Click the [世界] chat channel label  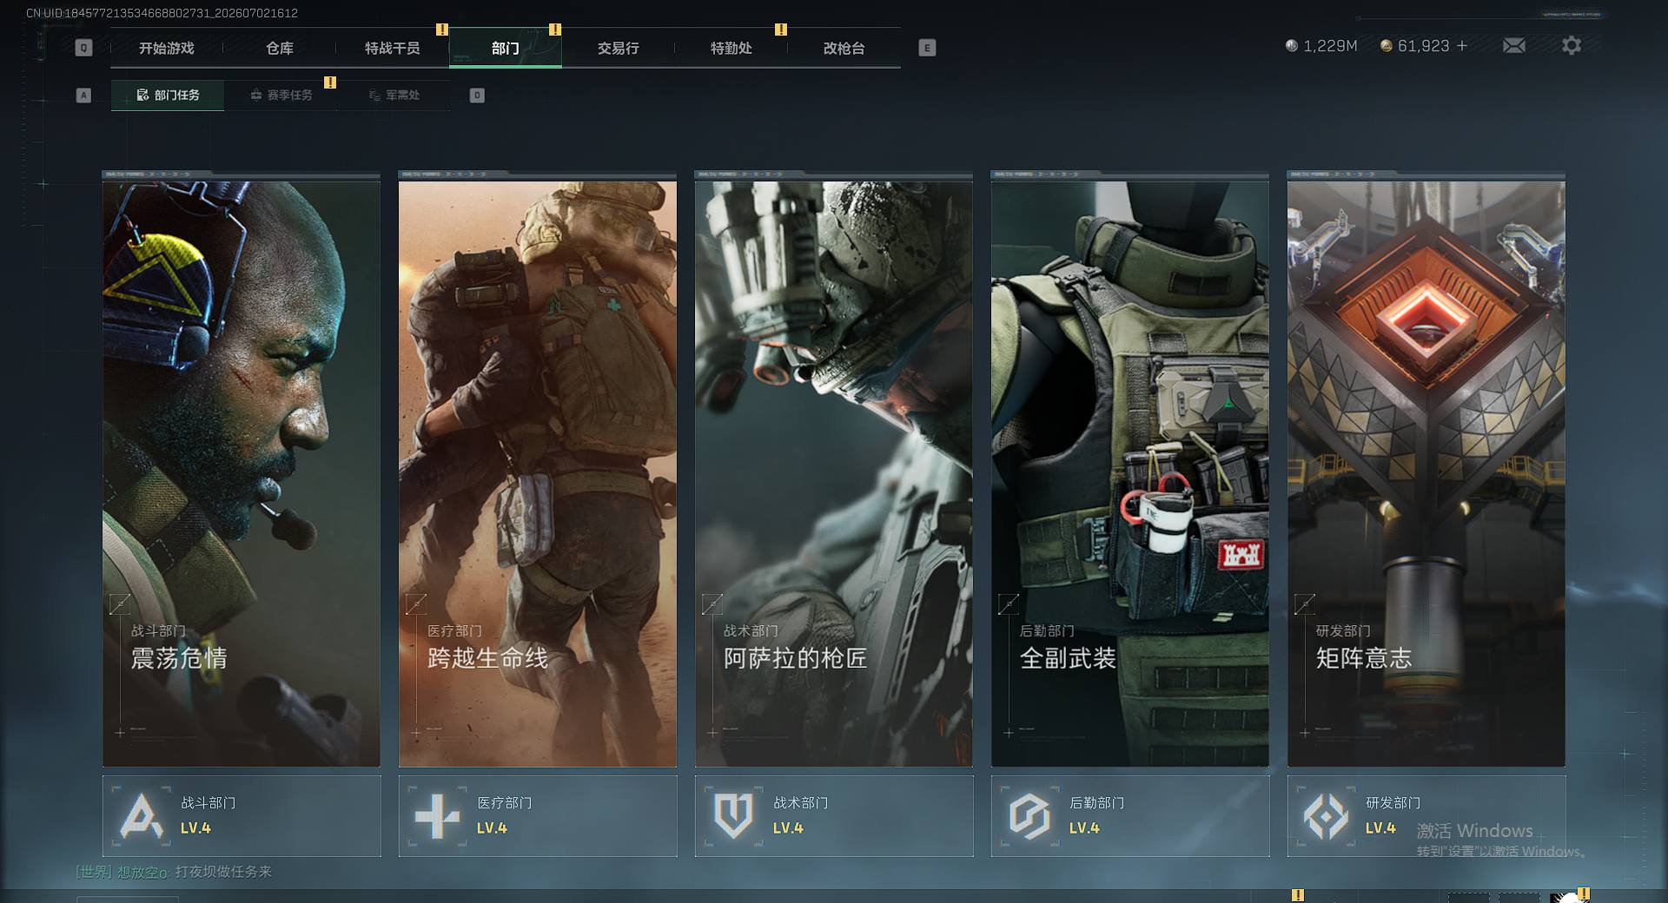94,872
